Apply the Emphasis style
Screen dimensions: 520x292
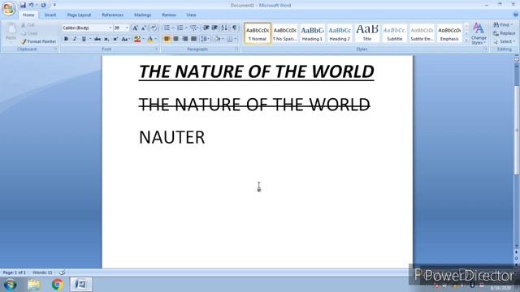point(449,33)
